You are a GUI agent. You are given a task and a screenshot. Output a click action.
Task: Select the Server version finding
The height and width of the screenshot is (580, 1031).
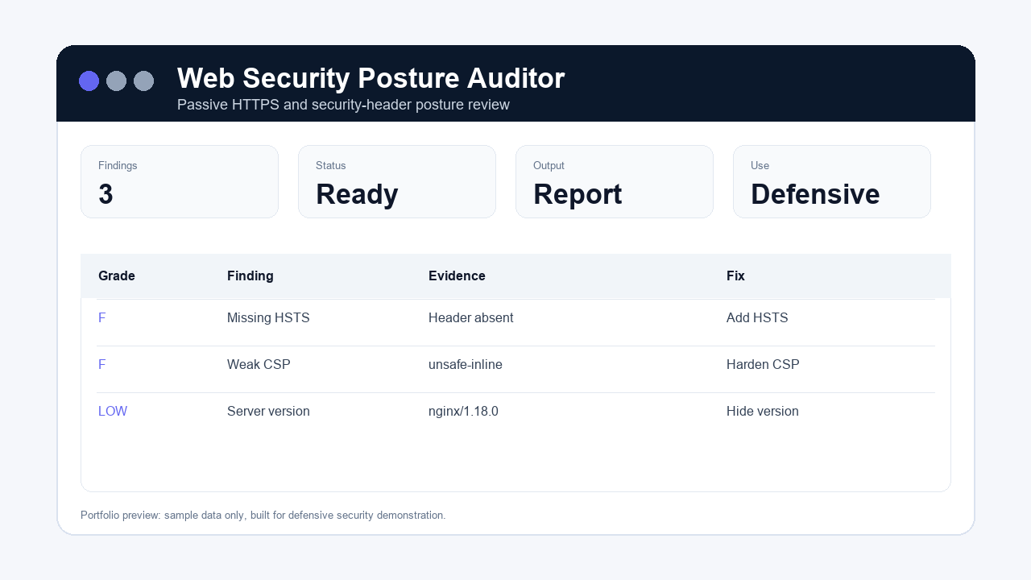coord(268,412)
